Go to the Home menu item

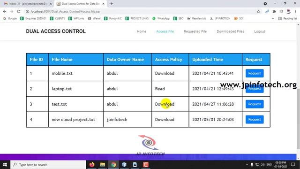click(142, 31)
